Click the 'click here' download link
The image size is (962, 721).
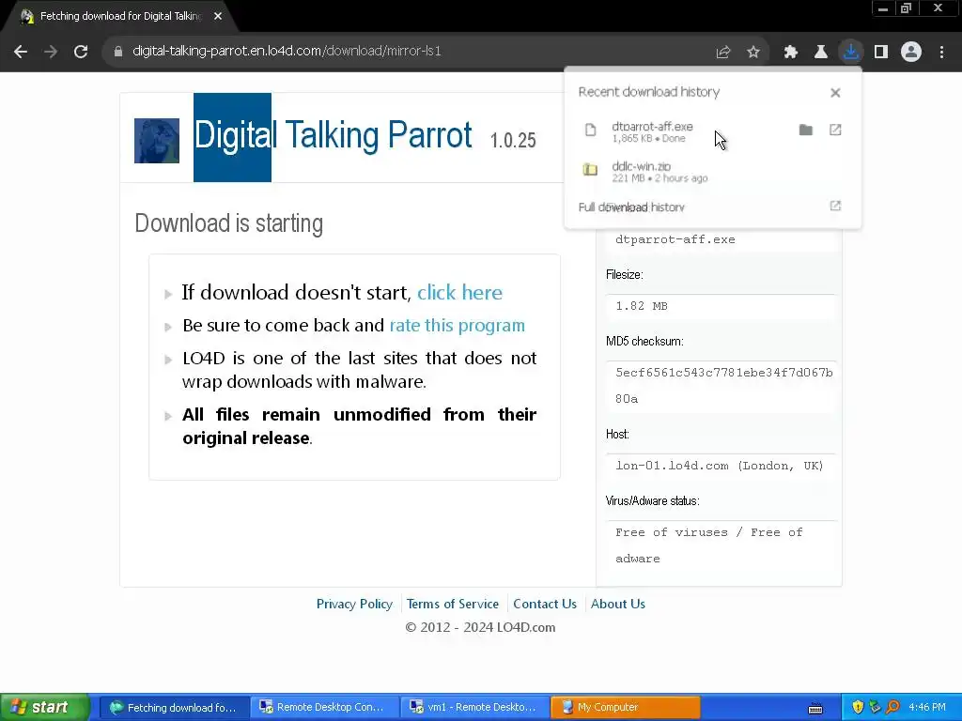coord(459,293)
